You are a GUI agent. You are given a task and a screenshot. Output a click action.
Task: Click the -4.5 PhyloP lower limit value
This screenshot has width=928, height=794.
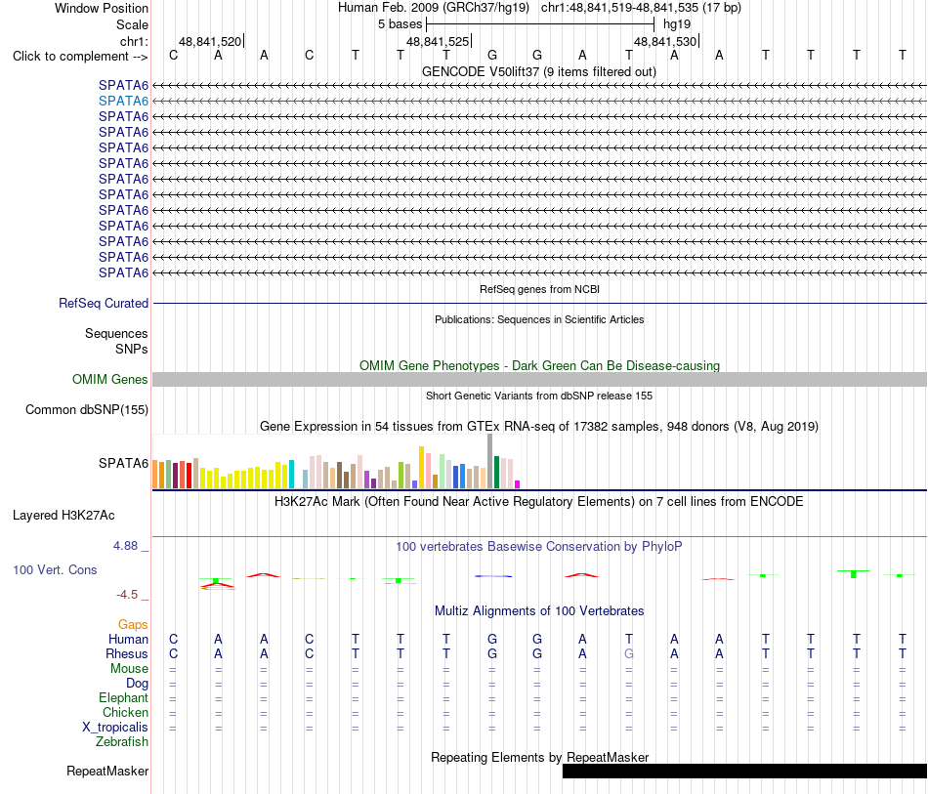tap(127, 595)
